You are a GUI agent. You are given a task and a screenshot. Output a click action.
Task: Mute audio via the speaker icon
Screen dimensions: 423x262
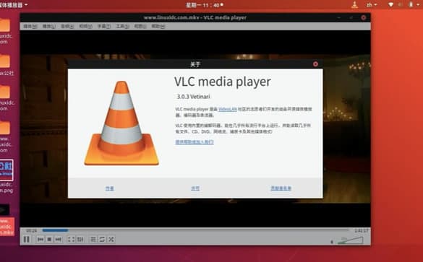[332, 242]
